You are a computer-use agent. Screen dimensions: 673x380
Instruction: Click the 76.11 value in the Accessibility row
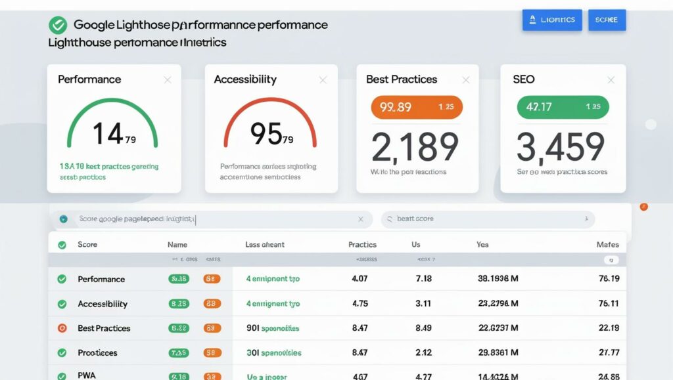[609, 304]
